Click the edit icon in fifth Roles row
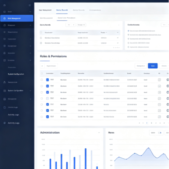Viewport: 169px width, 169px height. click(159, 104)
